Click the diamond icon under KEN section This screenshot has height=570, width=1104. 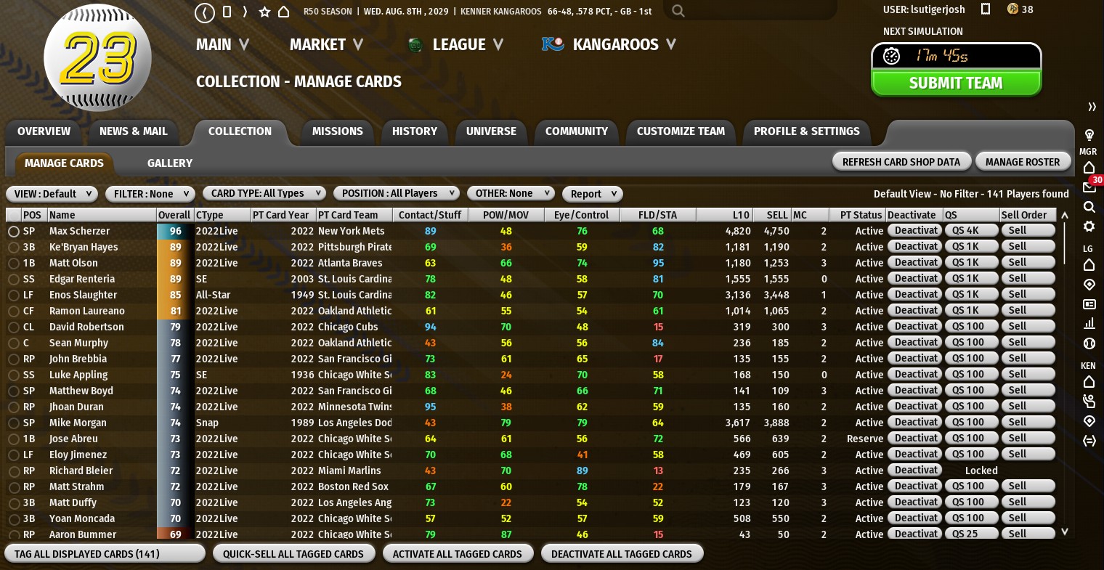point(1089,421)
